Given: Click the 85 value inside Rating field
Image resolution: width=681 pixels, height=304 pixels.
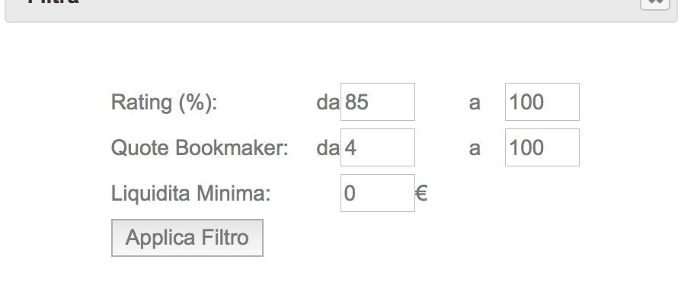Looking at the screenshot, I should [x=356, y=102].
